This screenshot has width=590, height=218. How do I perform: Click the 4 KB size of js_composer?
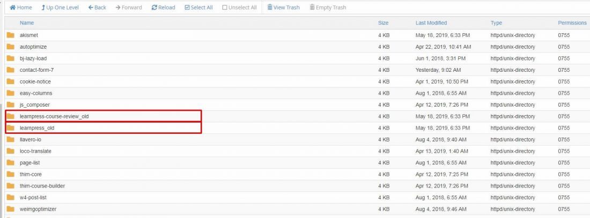(384, 105)
